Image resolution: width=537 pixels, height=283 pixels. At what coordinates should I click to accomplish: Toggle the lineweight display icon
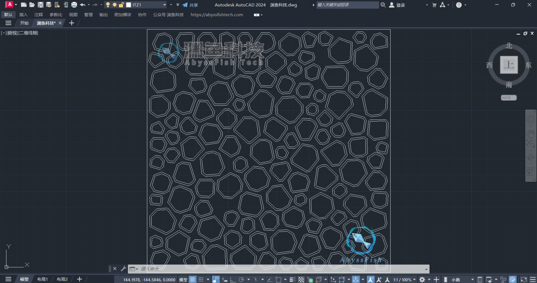point(292,279)
